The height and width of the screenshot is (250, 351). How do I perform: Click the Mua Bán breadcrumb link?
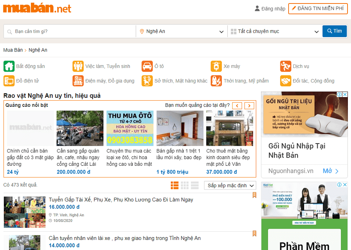pos(13,50)
